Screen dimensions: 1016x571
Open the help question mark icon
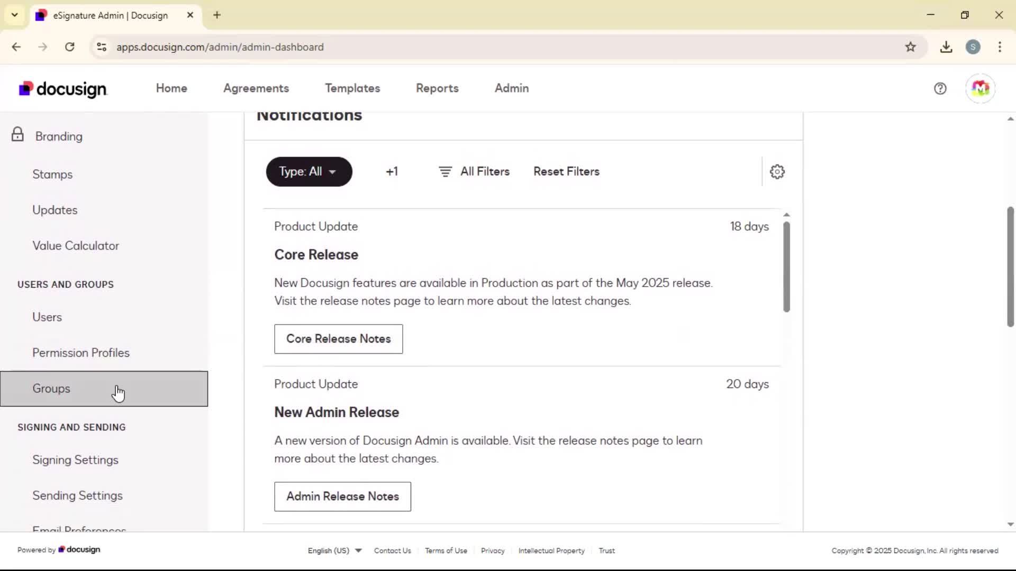[x=940, y=88]
